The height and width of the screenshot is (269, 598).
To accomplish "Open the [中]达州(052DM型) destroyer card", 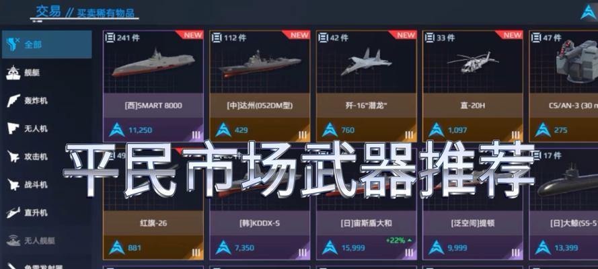I will pyautogui.click(x=260, y=86).
